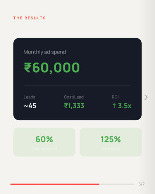Screen dimensions: 155x194
Task: Open the 60% less ad spend card
Action: pos(44,142)
